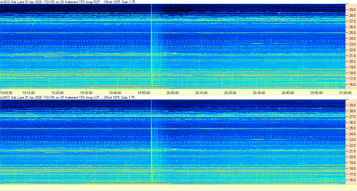357x191 pixels.
Task: Pick the 28.0 frequency label in LCP panel
Action: coord(352,111)
